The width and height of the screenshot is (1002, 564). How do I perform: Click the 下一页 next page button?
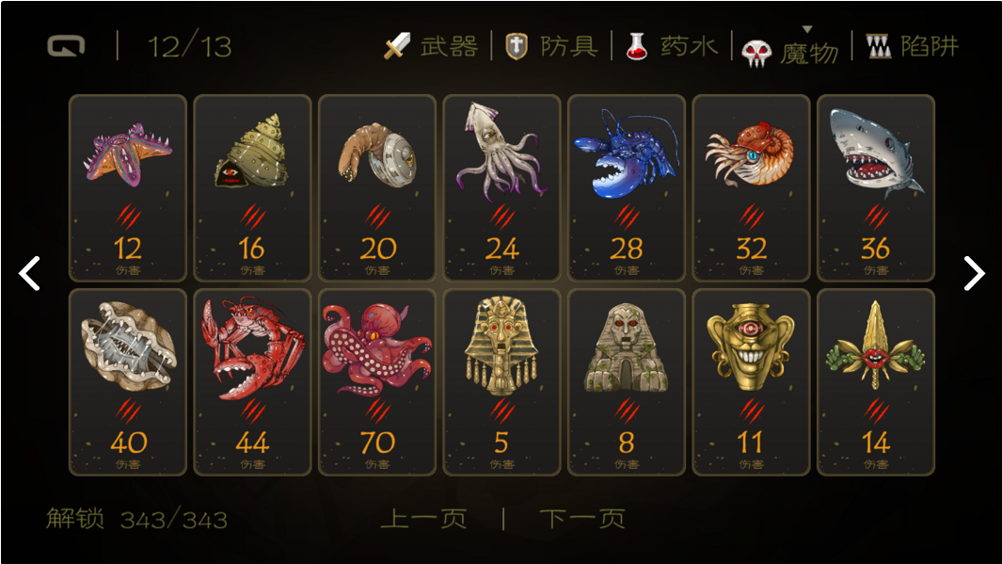tap(582, 519)
